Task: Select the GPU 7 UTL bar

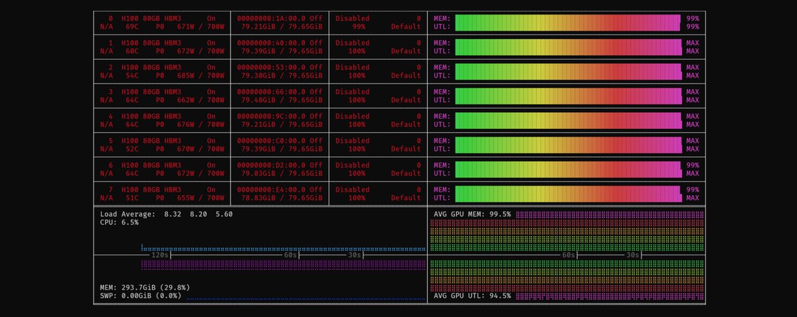Action: click(x=568, y=198)
